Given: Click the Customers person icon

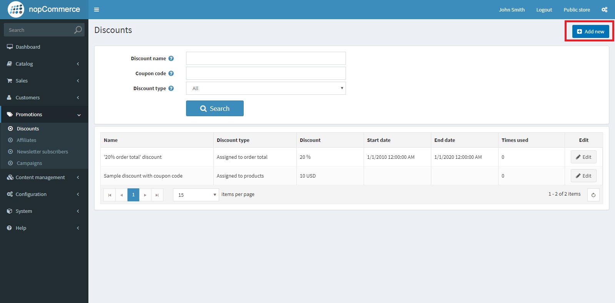Looking at the screenshot, I should [x=9, y=97].
